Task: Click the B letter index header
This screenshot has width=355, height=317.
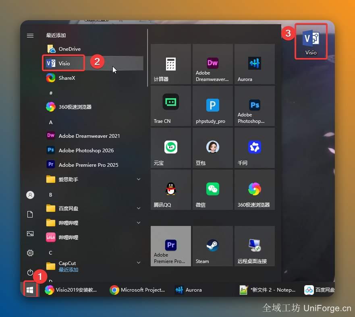Action: point(51,195)
